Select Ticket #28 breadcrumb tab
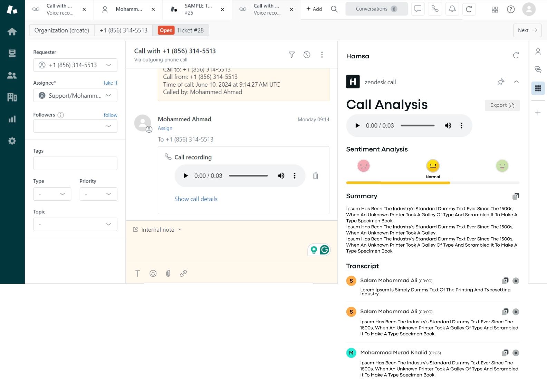 point(181,30)
